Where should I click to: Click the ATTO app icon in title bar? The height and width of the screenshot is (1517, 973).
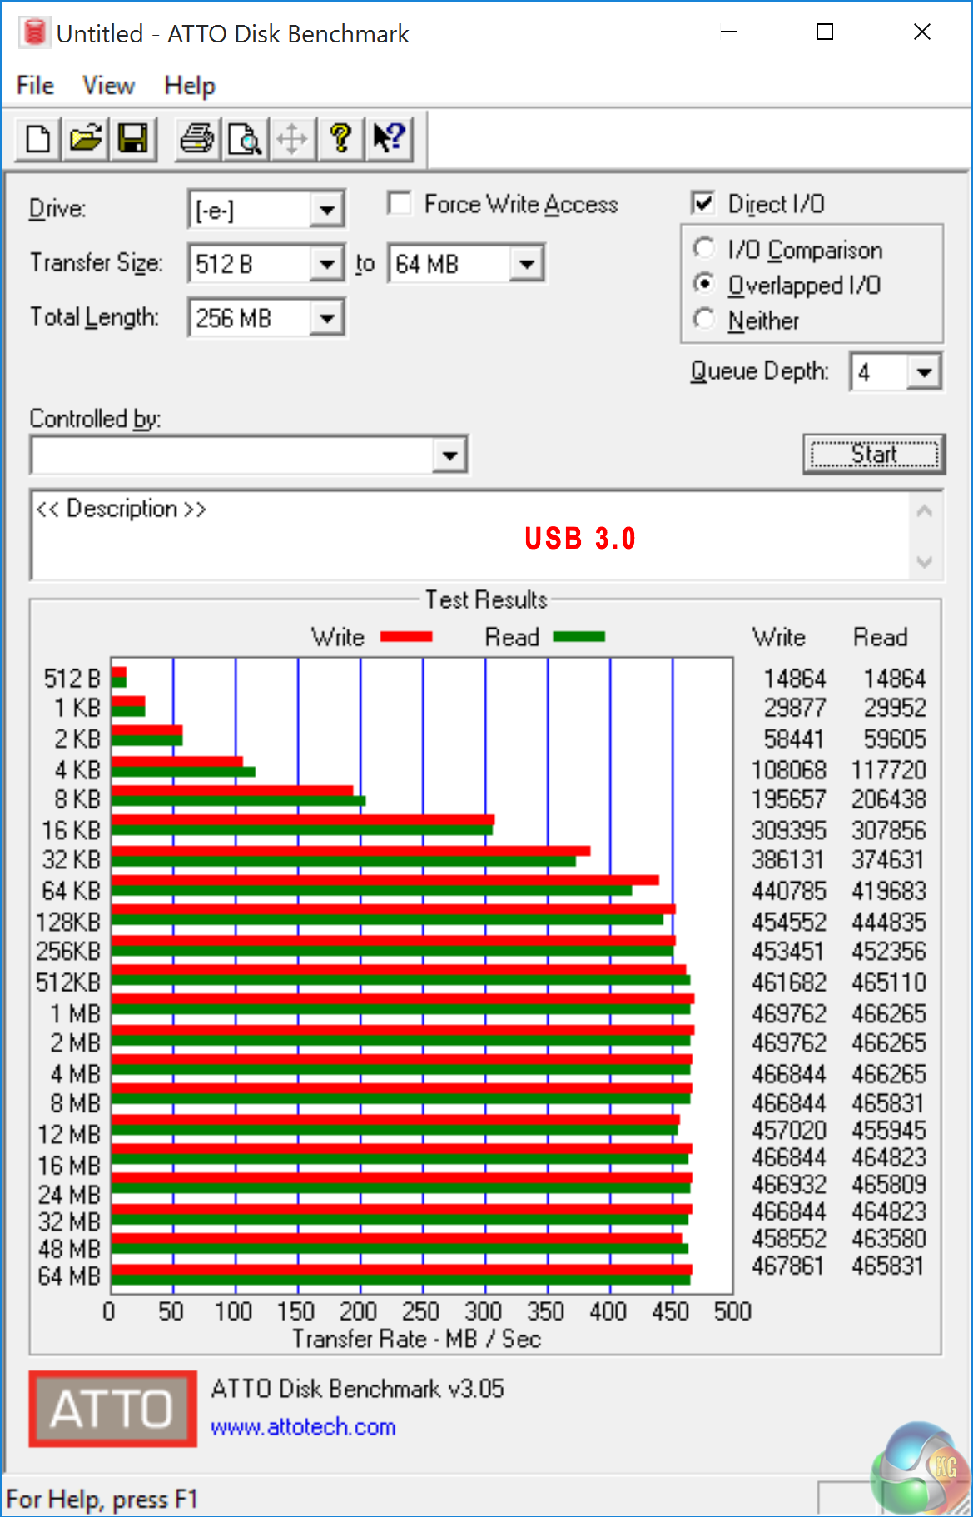[34, 33]
